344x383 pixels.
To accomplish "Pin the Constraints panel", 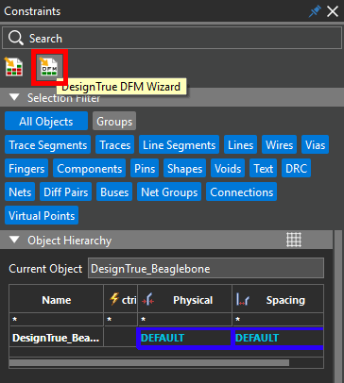I will (x=315, y=11).
